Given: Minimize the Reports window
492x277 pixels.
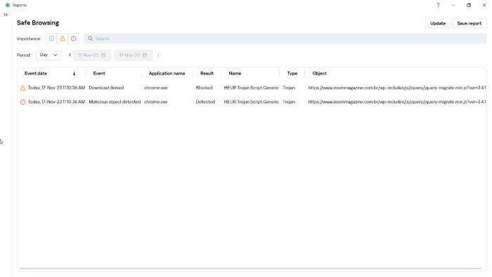Looking at the screenshot, I should click(453, 5).
